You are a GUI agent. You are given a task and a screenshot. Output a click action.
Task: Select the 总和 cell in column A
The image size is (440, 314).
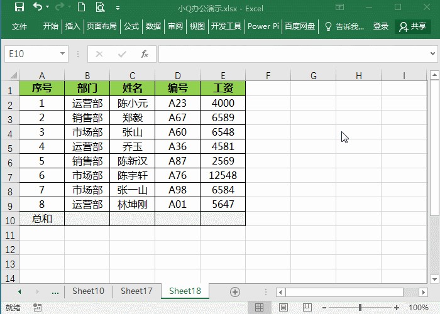(x=41, y=219)
